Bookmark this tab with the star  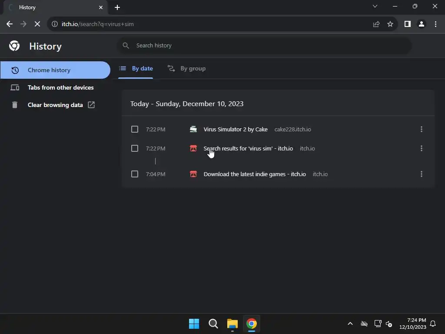(390, 24)
